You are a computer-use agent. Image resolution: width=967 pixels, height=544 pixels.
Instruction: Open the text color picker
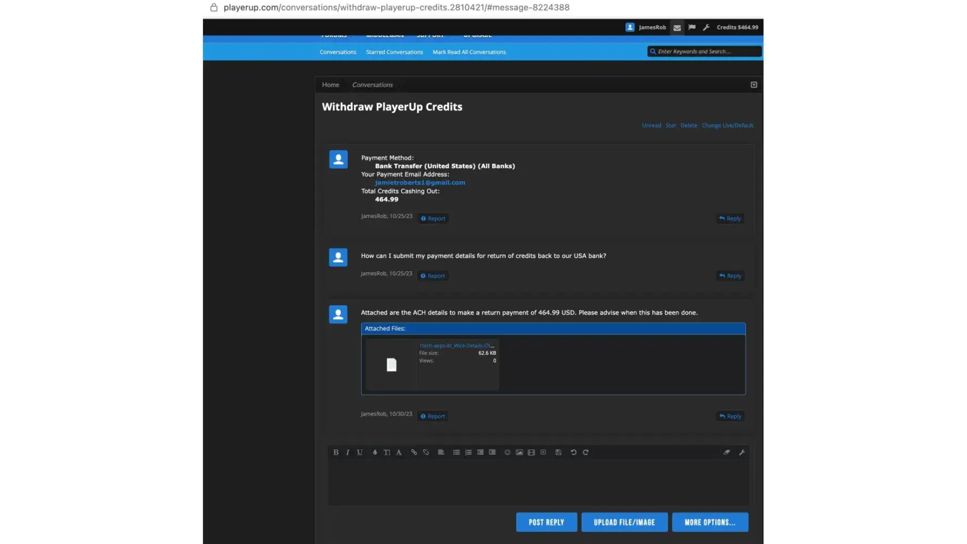tap(375, 452)
